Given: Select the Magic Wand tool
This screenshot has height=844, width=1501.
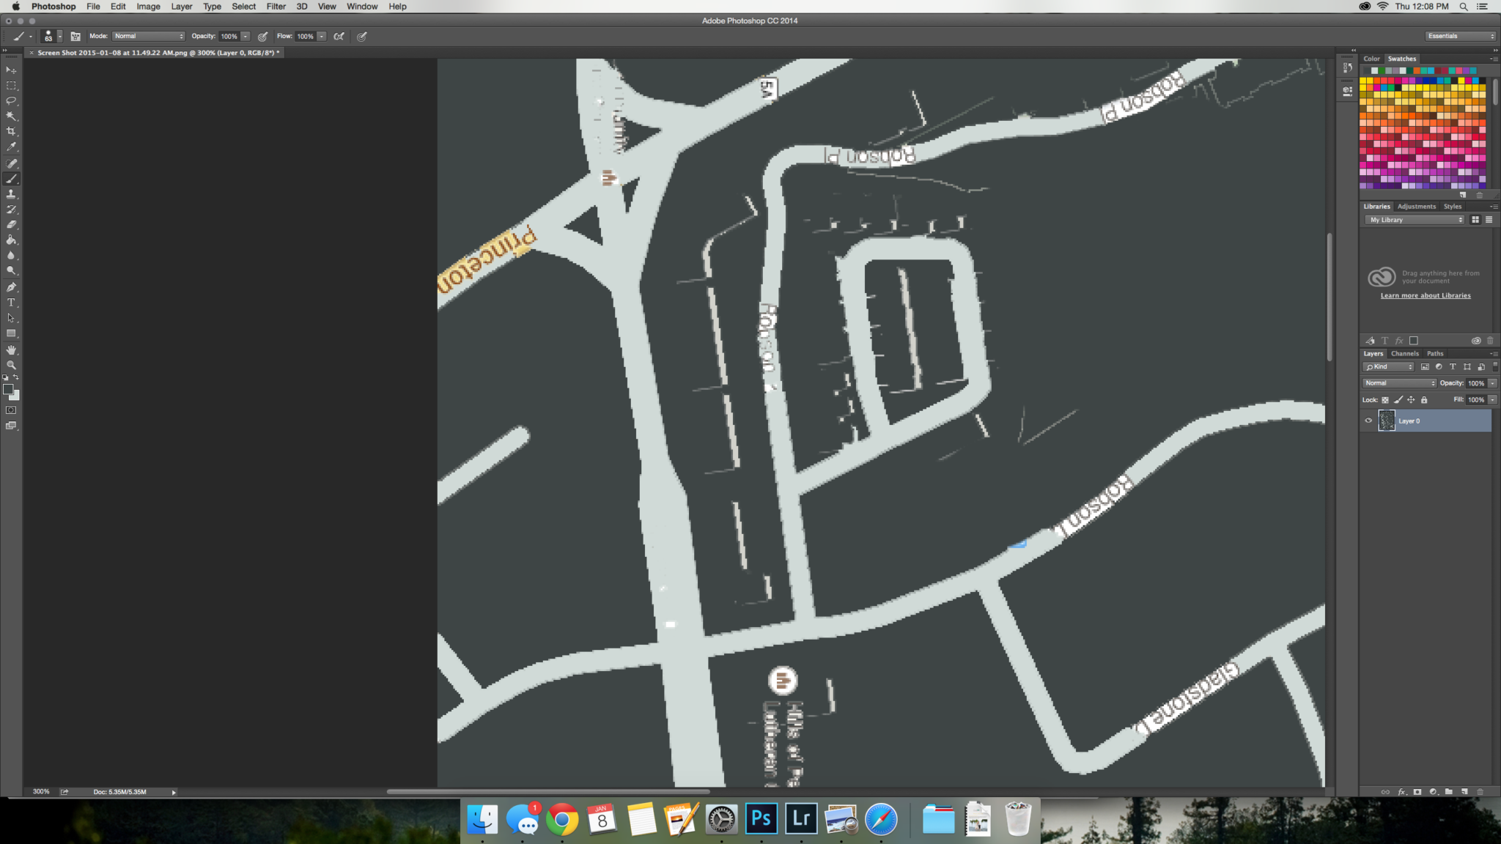Looking at the screenshot, I should point(11,116).
